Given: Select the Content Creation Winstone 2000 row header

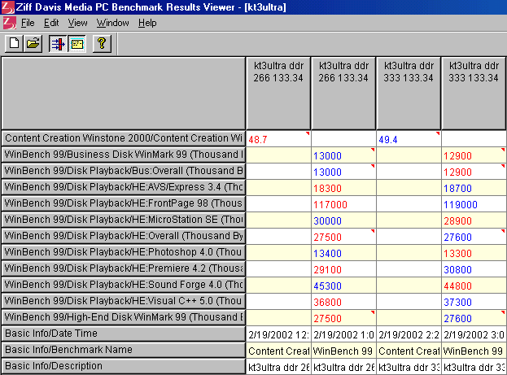Looking at the screenshot, I should [x=123, y=138].
